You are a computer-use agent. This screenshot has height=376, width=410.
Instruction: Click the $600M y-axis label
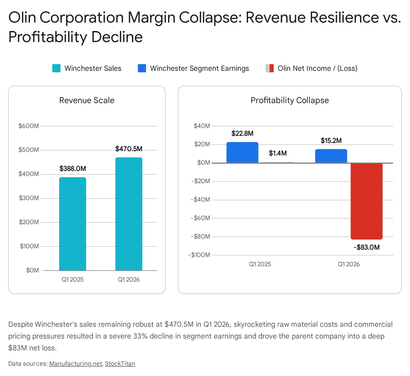[29, 126]
